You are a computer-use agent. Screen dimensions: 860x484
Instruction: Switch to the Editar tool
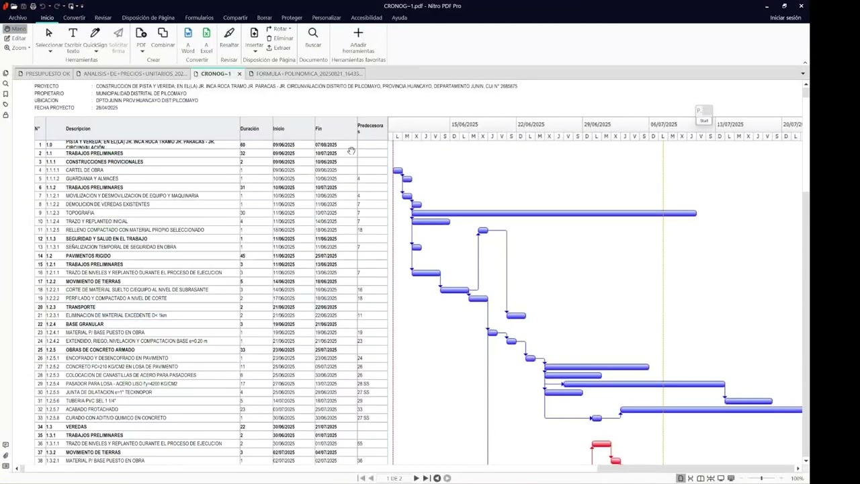(15, 38)
